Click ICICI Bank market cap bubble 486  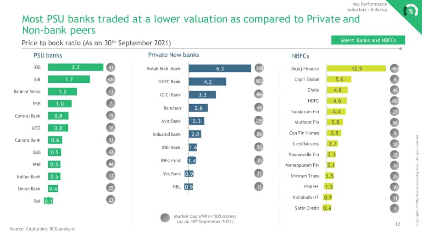pos(259,94)
